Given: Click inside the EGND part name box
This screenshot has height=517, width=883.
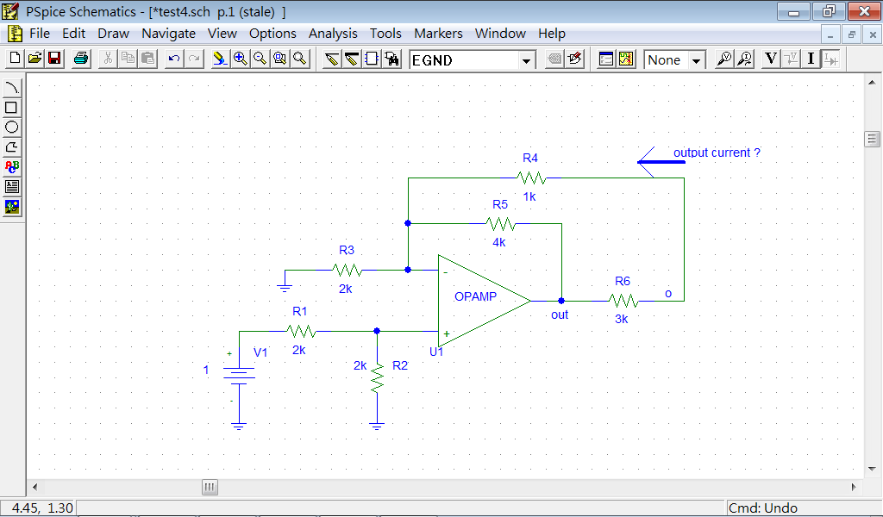Looking at the screenshot, I should tap(464, 60).
